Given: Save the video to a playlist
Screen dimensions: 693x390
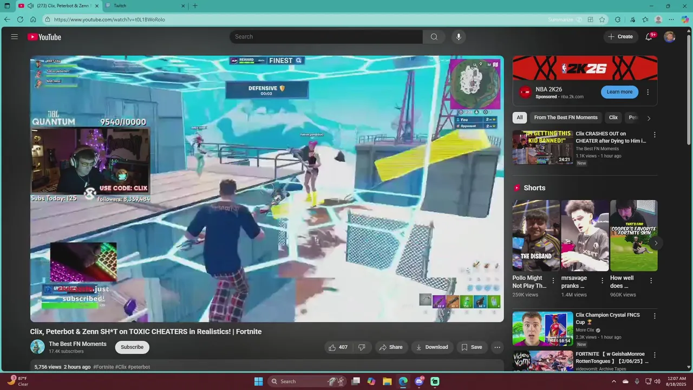Looking at the screenshot, I should [x=471, y=347].
